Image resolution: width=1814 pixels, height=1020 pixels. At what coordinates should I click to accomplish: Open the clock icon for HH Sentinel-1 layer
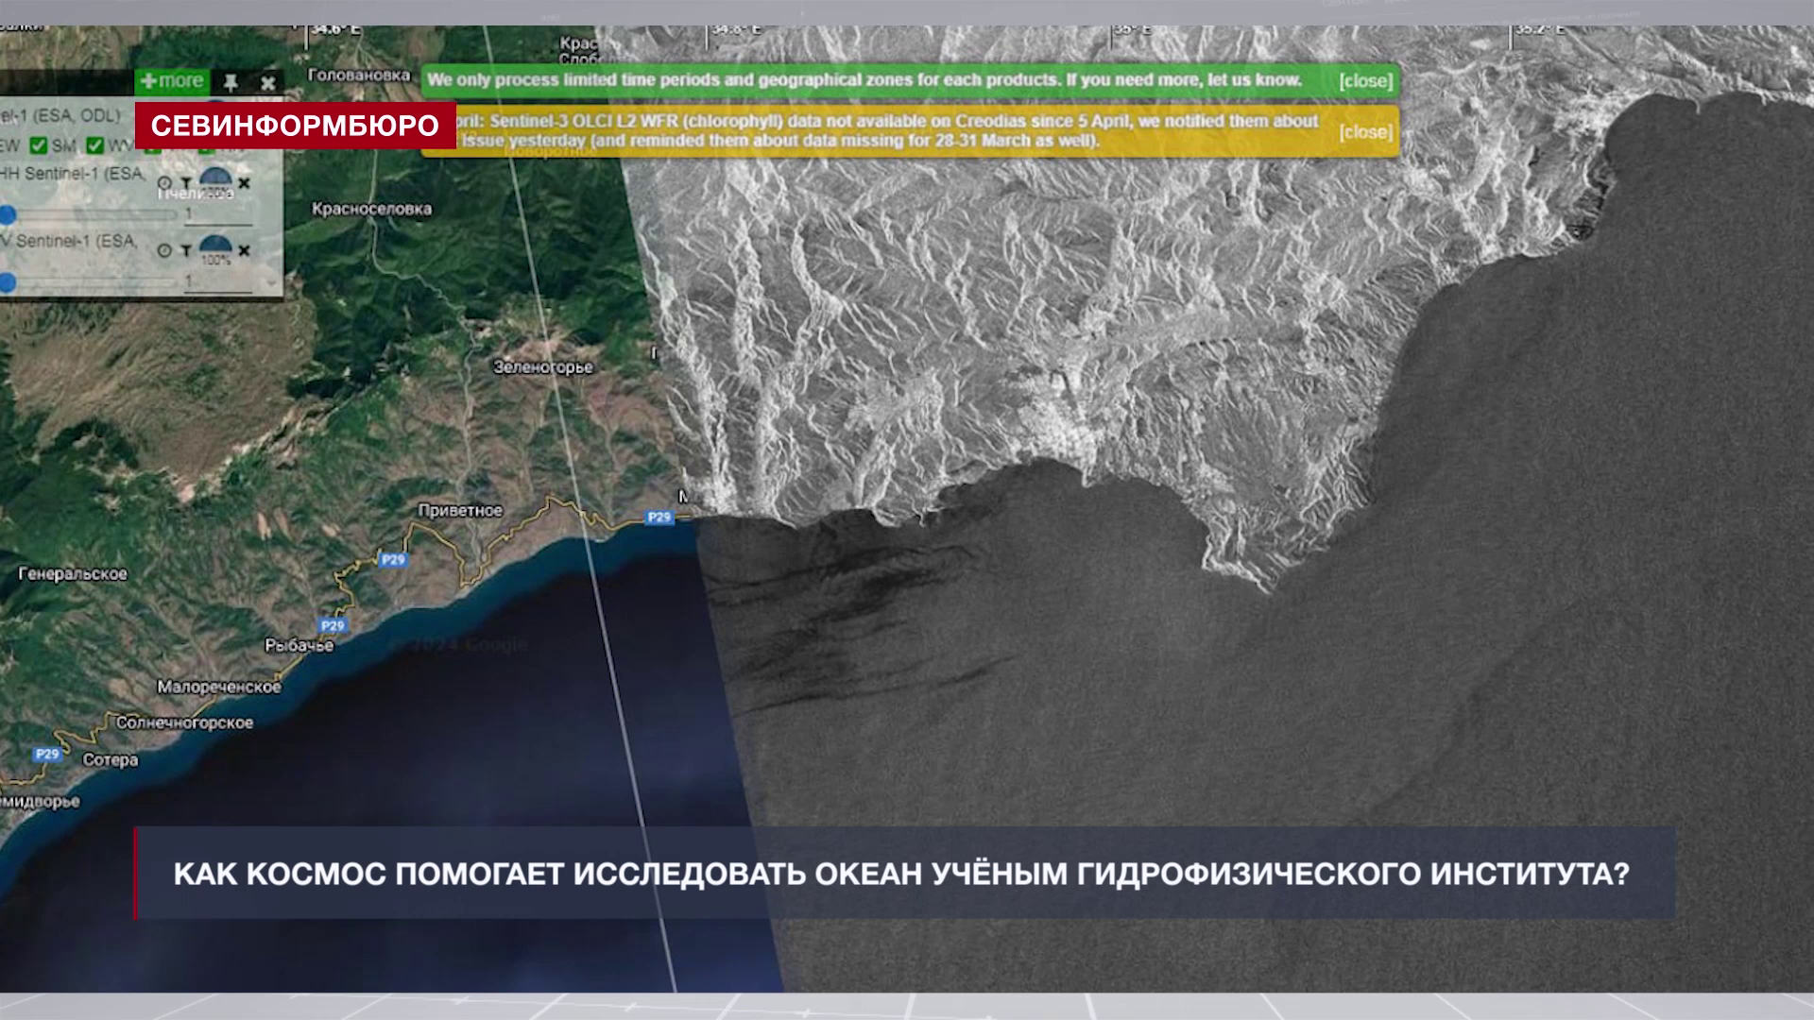click(x=165, y=182)
